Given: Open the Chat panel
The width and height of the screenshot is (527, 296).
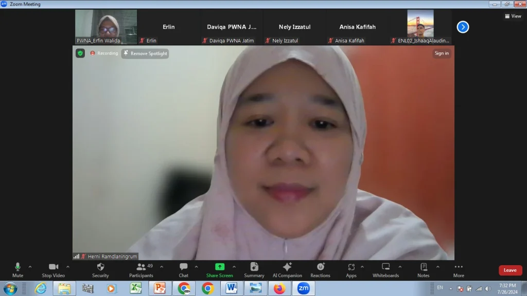Looking at the screenshot, I should pyautogui.click(x=183, y=270).
